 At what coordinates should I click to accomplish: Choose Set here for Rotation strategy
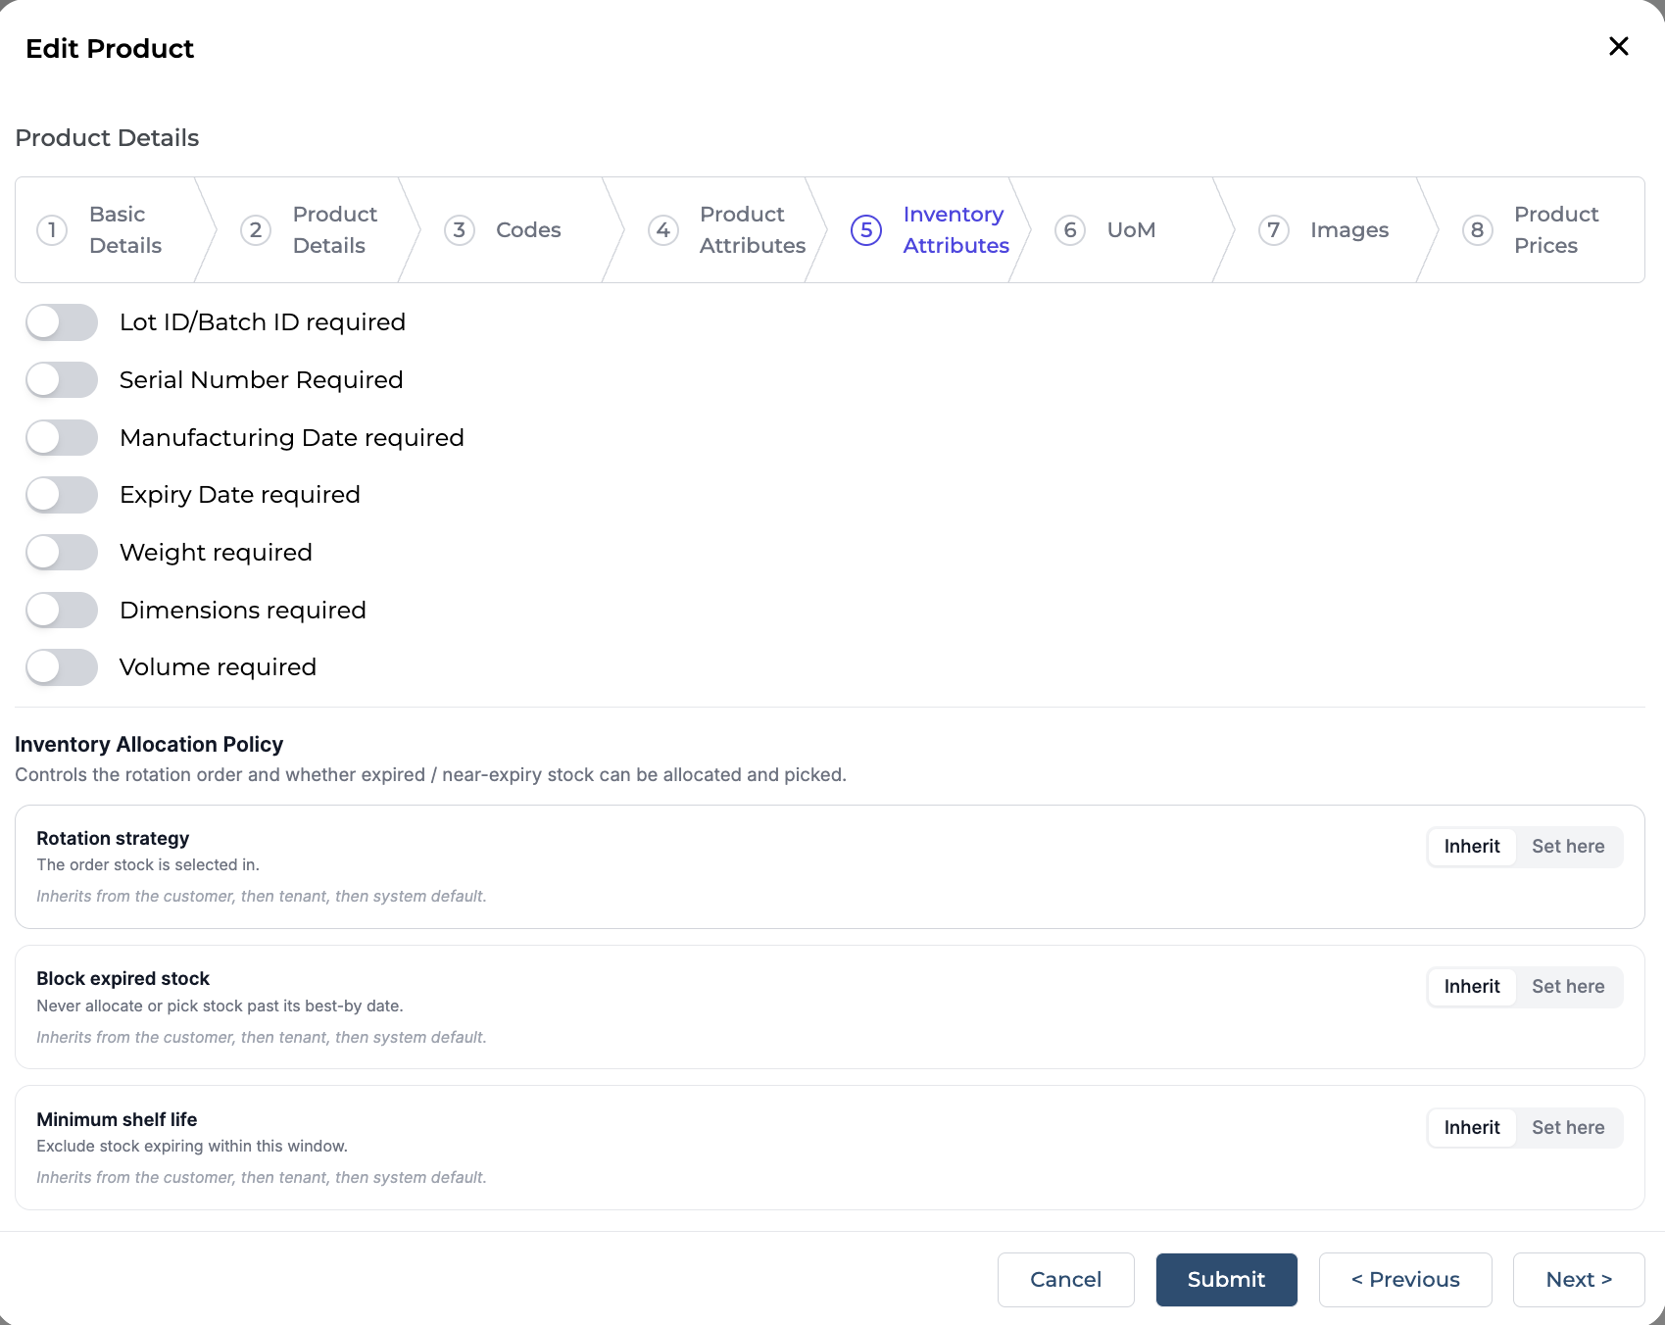pyautogui.click(x=1568, y=847)
